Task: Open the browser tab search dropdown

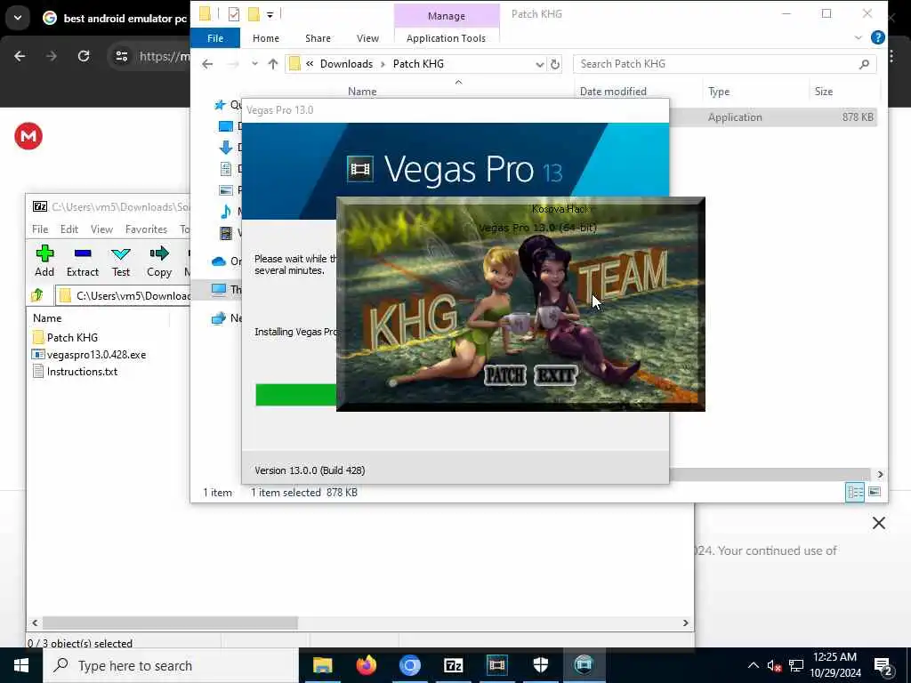Action: [x=18, y=18]
